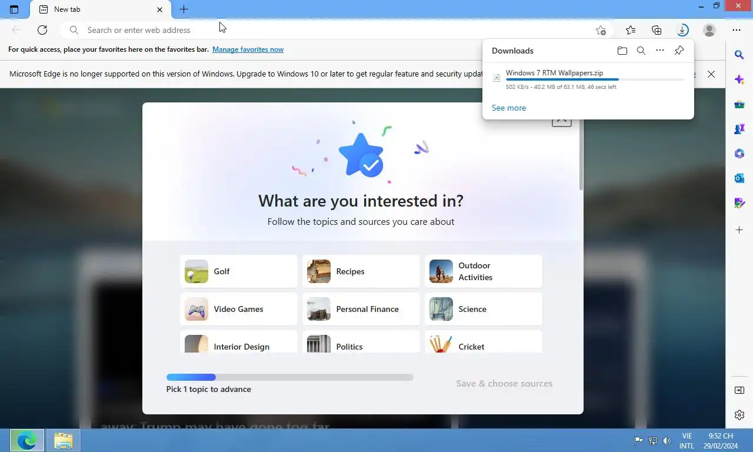Customize sidebar with the plus icon
This screenshot has height=452, width=753.
(739, 230)
